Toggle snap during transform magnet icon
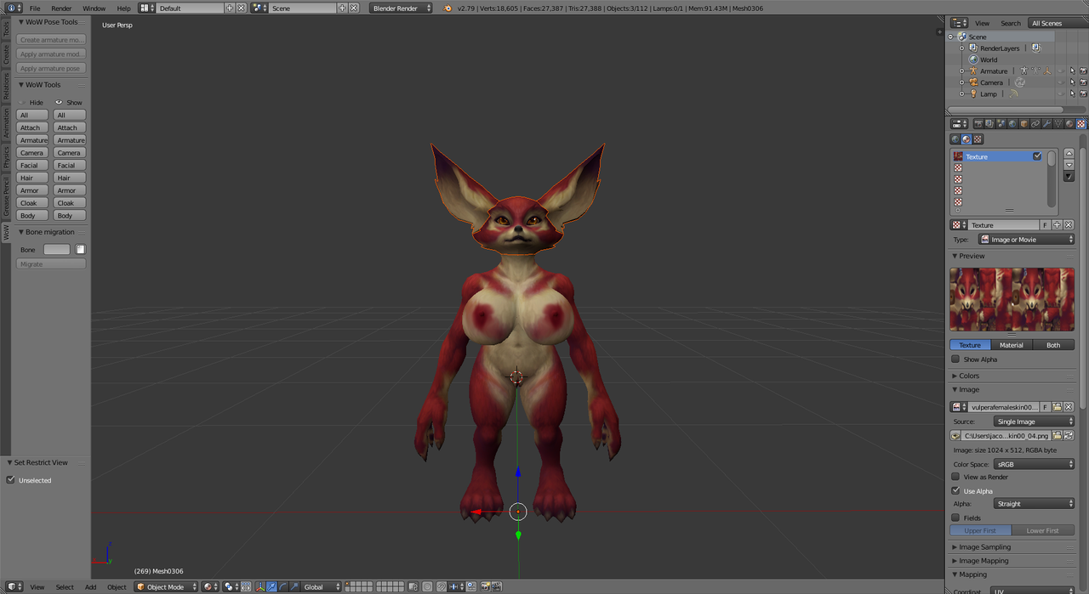 click(x=441, y=587)
